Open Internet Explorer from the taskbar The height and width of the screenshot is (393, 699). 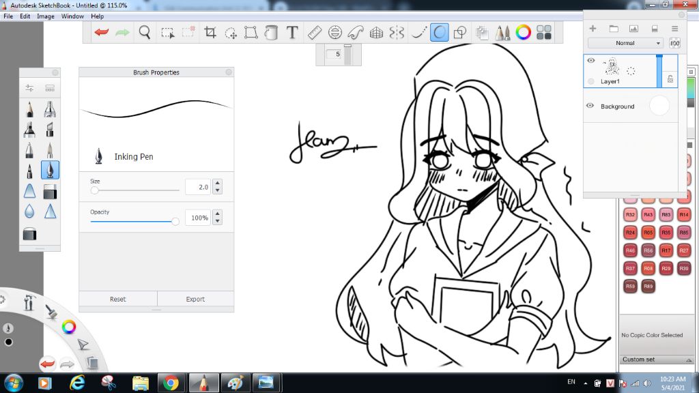[x=77, y=383]
